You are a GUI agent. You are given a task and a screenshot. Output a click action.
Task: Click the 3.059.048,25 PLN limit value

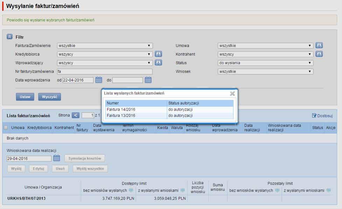point(170,198)
